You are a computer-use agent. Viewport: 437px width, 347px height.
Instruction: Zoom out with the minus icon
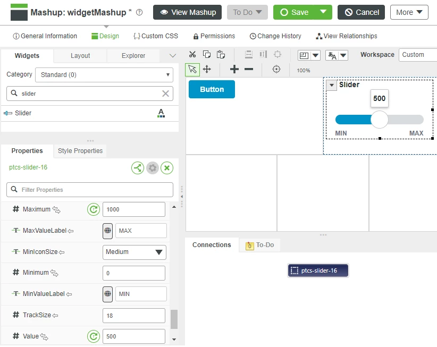coord(249,69)
